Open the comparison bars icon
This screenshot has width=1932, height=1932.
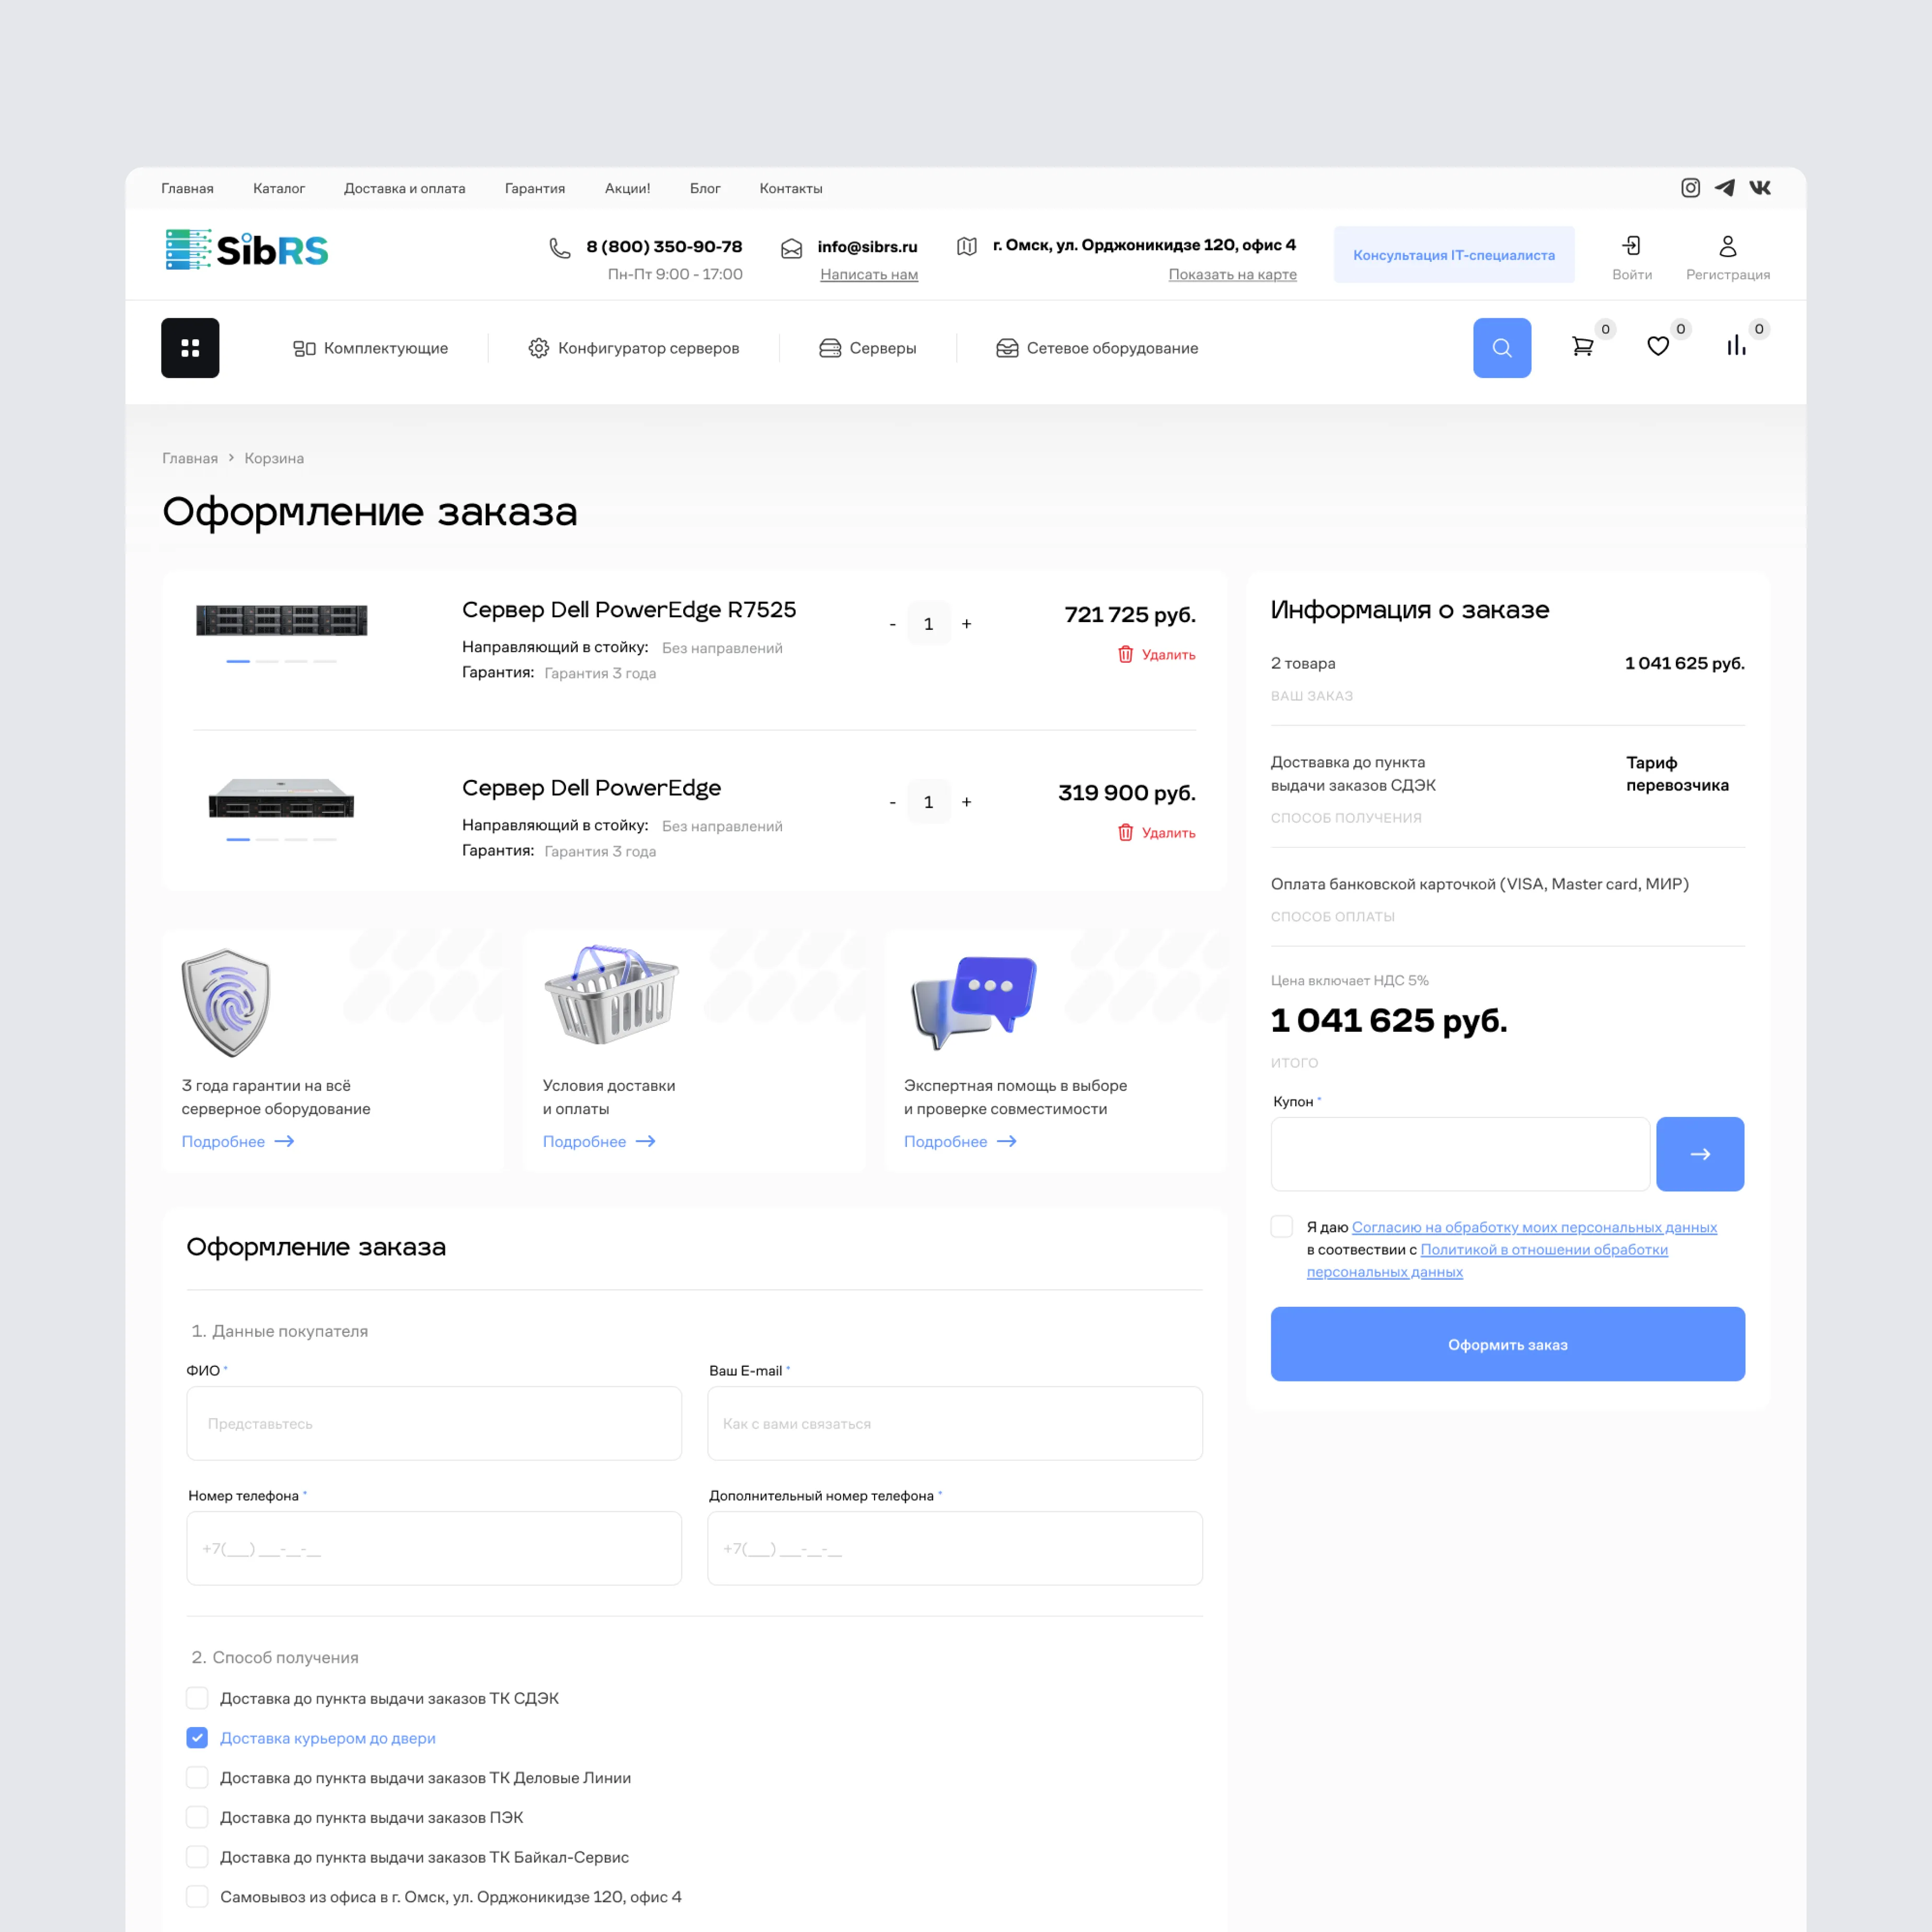click(1736, 346)
